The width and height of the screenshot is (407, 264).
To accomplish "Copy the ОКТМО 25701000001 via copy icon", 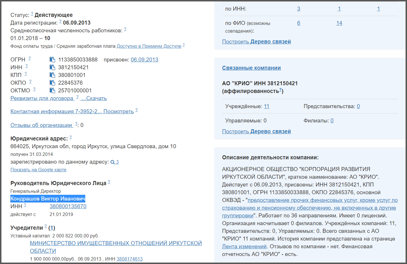I will (x=52, y=90).
